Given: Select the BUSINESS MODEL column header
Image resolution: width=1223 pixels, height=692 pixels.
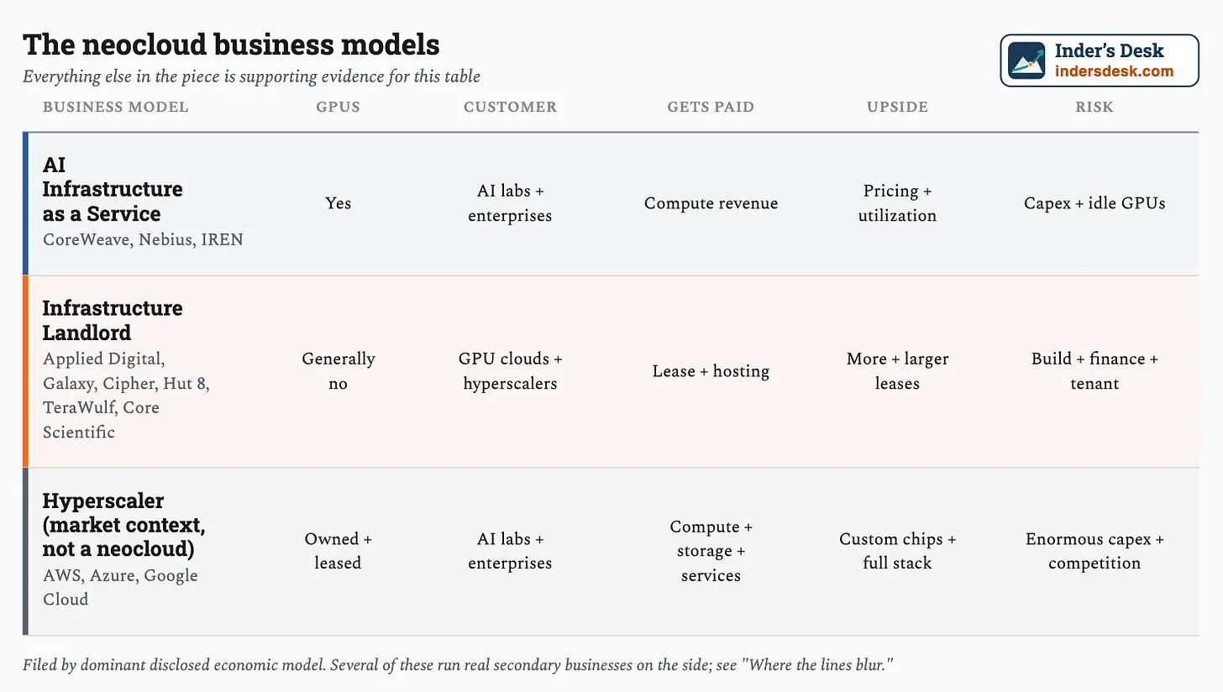Looking at the screenshot, I should [x=116, y=107].
